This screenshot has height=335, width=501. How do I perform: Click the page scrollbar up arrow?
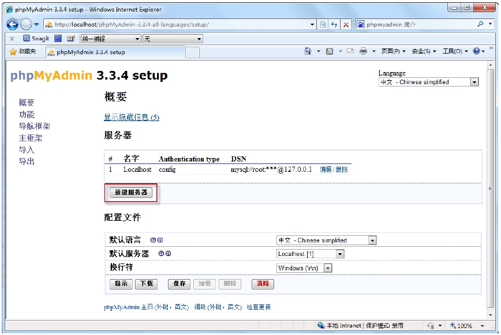[x=491, y=65]
